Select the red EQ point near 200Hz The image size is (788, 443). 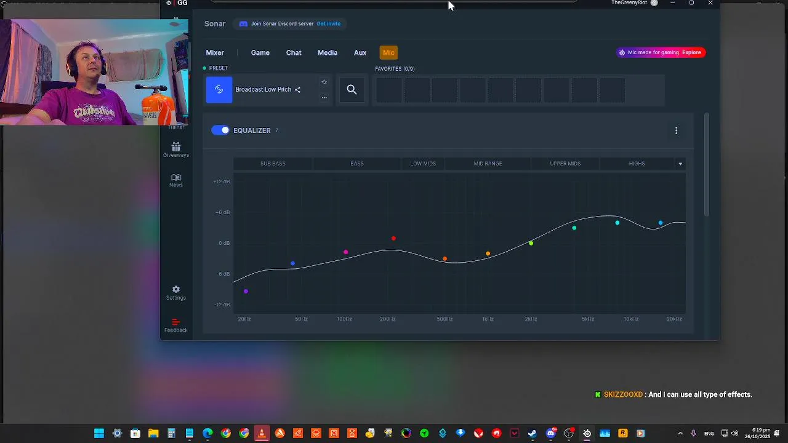393,239
